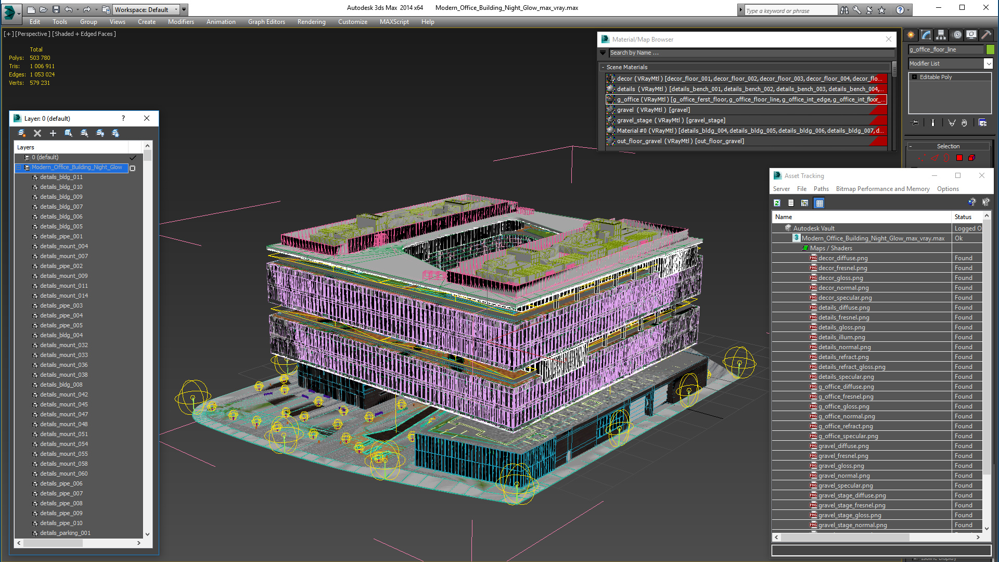
Task: Click binoculars search icon in InfoCenter
Action: pos(844,10)
